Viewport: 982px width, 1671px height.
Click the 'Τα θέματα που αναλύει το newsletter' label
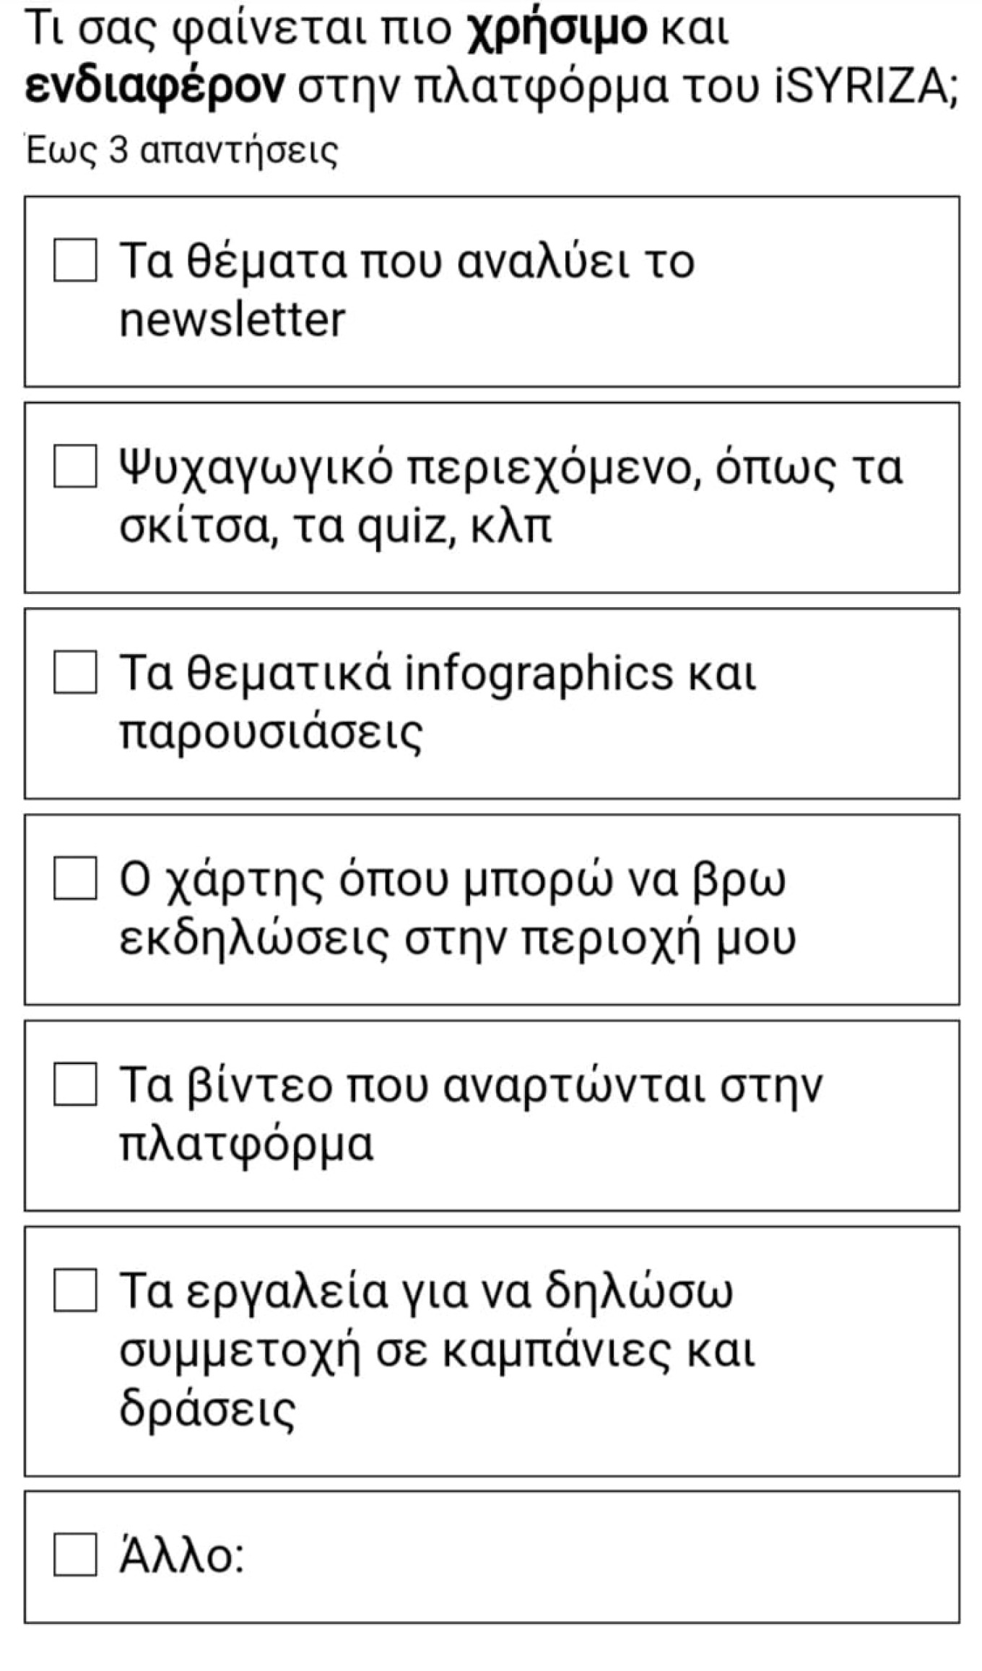[407, 289]
